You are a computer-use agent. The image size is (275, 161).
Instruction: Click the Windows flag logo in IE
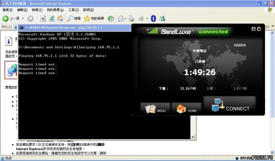(x=270, y=10)
